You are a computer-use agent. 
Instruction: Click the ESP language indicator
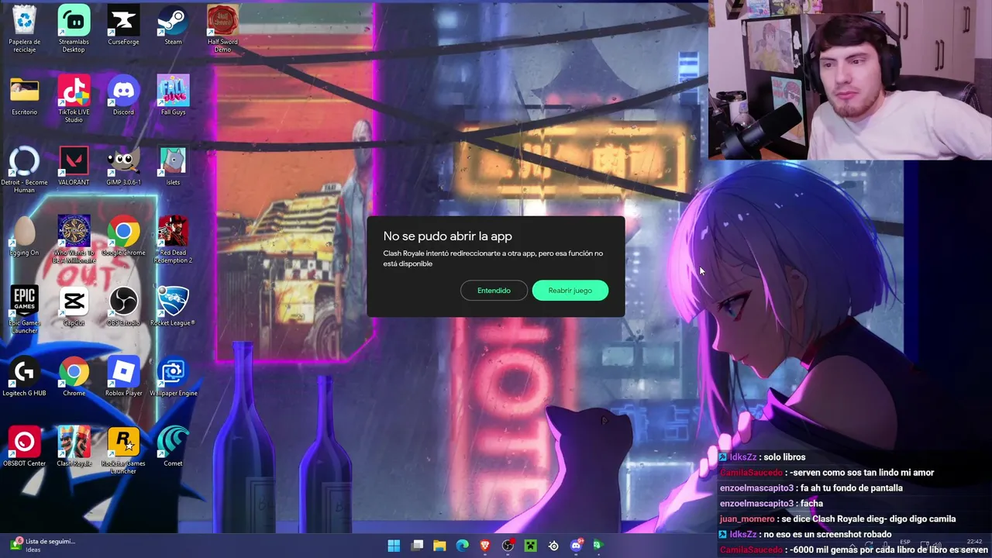[x=905, y=542]
